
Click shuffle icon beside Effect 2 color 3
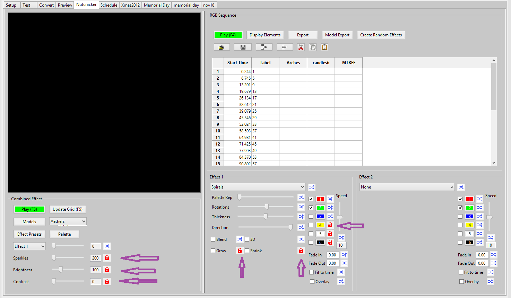(479, 216)
